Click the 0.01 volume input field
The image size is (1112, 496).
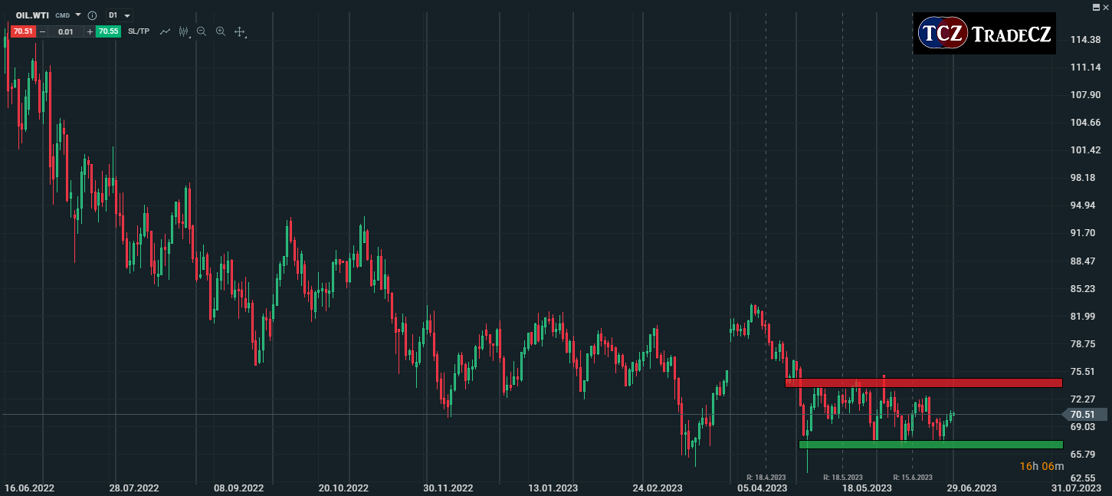pos(66,31)
